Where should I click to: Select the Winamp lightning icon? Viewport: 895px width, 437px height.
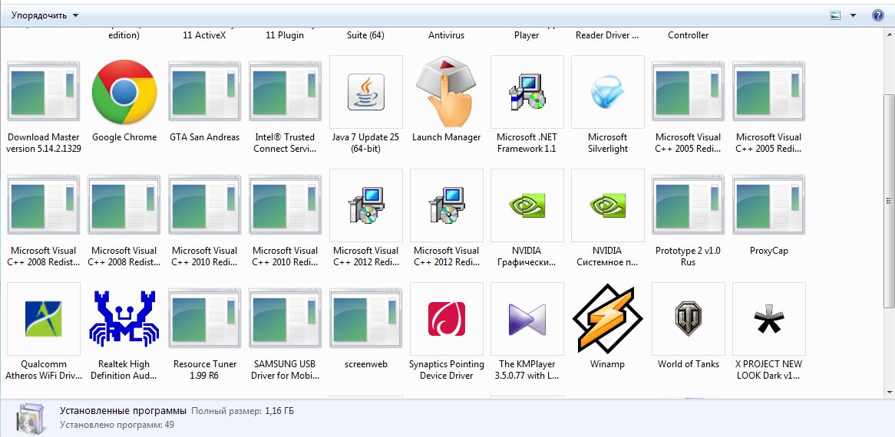coord(607,318)
